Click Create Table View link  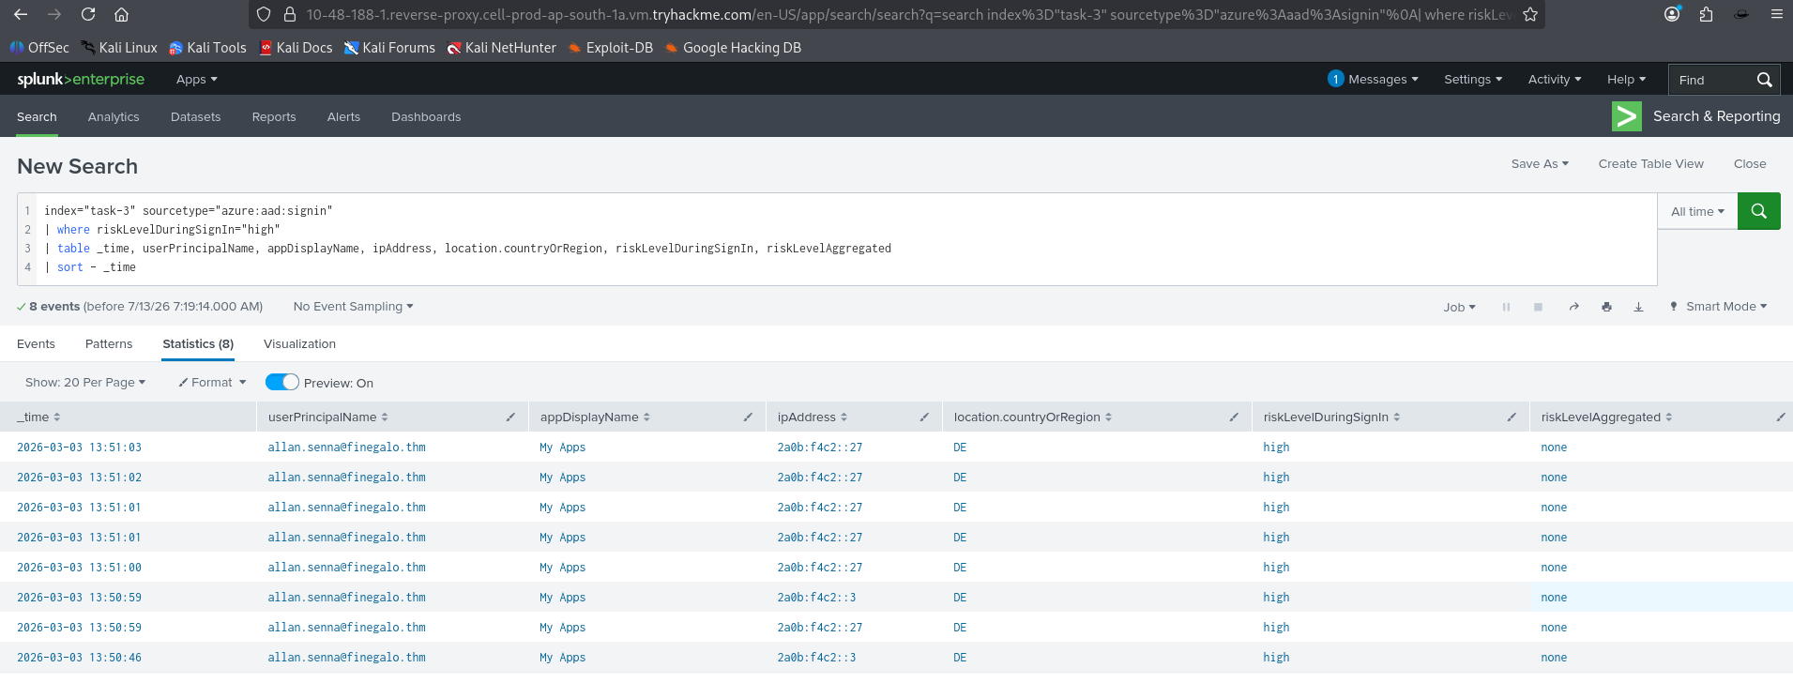[1650, 163]
